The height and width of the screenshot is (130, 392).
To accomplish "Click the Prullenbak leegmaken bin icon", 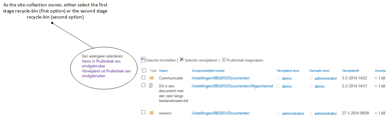I will point(223,59).
